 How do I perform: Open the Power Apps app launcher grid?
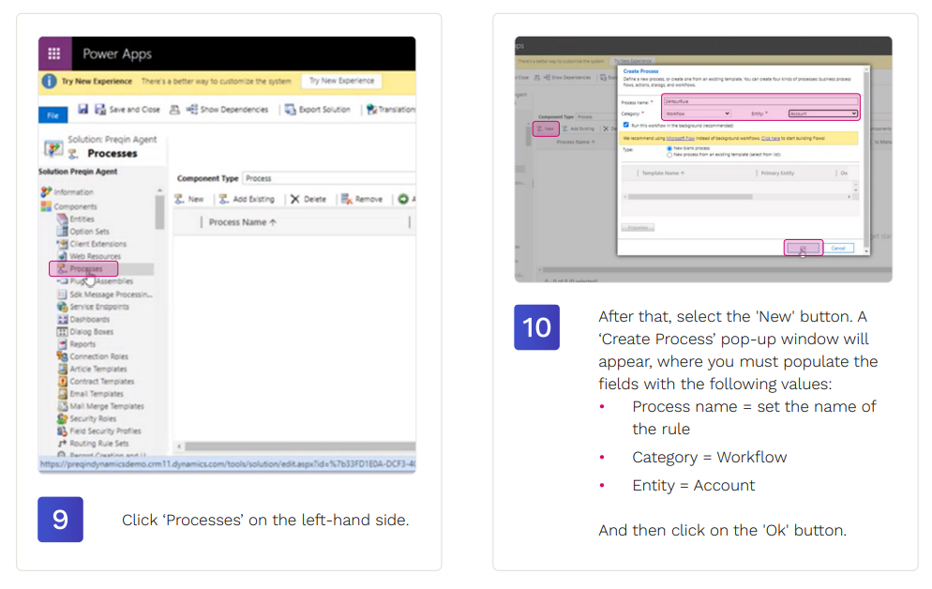coord(54,53)
